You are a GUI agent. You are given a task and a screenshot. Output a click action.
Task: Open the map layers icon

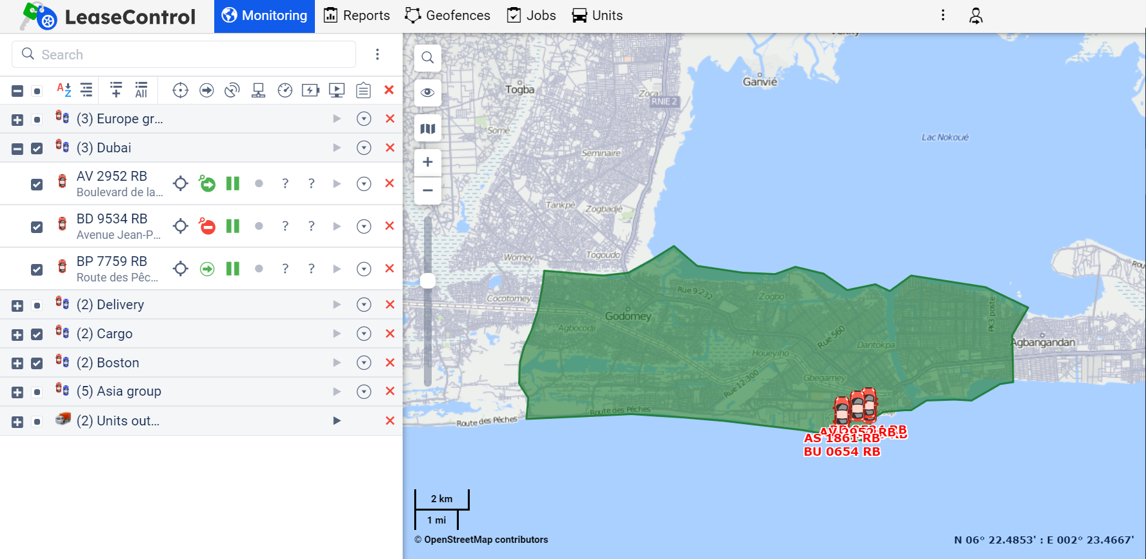click(x=427, y=128)
